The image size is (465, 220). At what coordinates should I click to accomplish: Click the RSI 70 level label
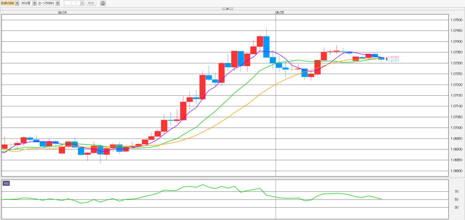456,192
